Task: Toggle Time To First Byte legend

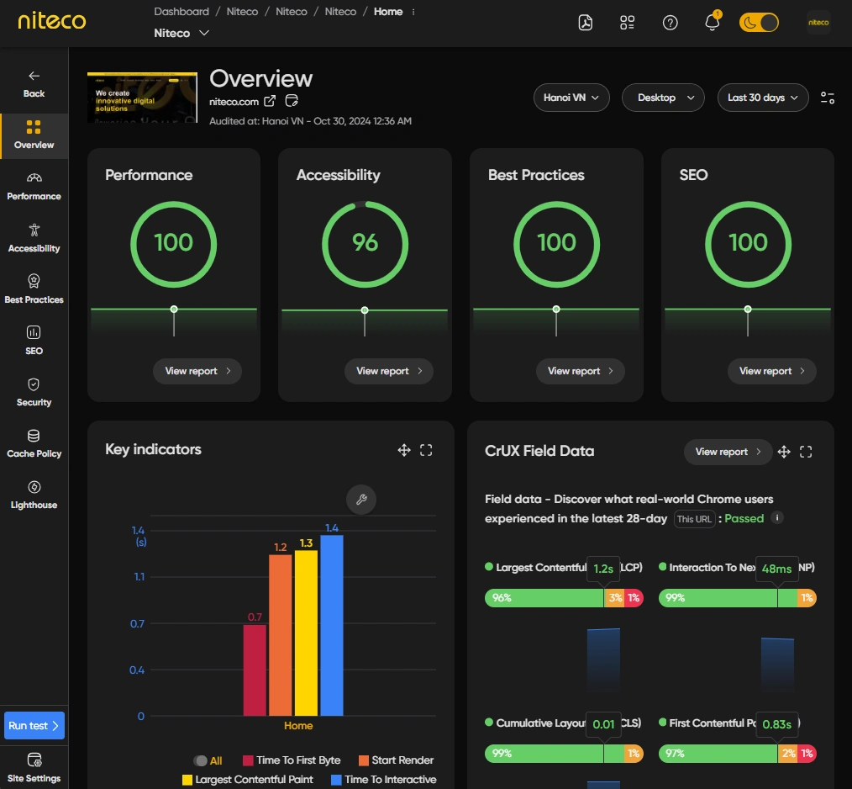Action: (x=292, y=760)
